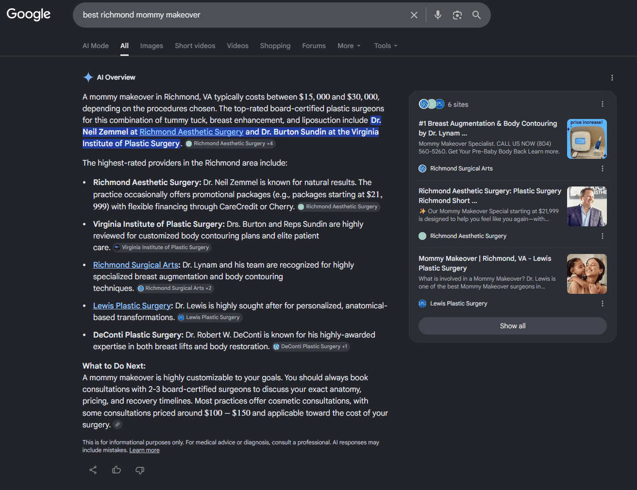The height and width of the screenshot is (490, 637).
Task: Open the Short videos tab
Action: 195,46
